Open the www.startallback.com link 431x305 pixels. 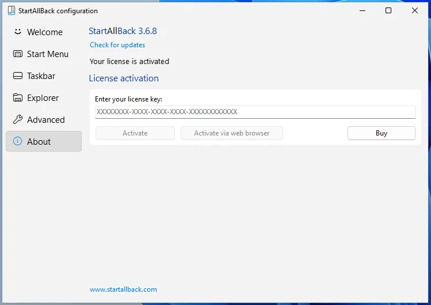click(123, 289)
